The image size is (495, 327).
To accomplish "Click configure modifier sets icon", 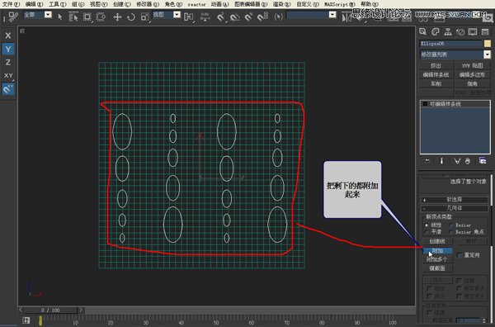I will [483, 161].
